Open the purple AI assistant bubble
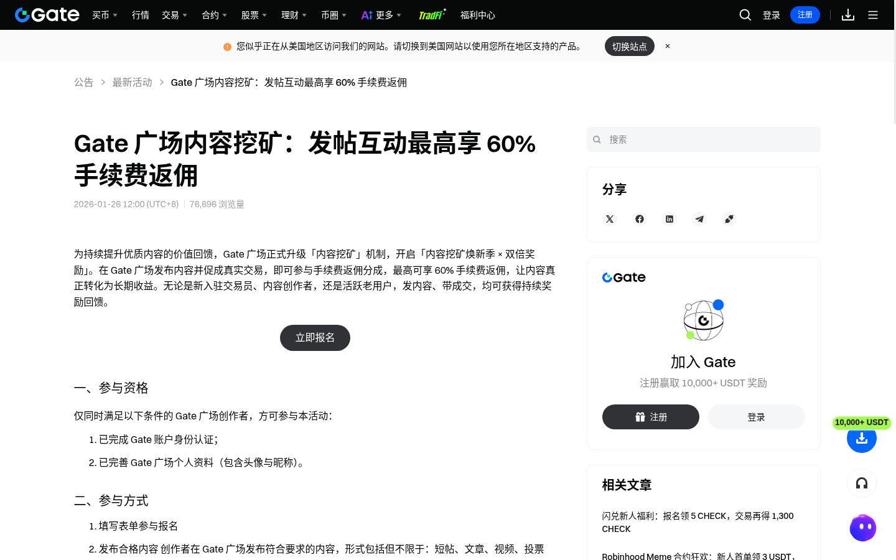Viewport: 896px width, 560px height. pyautogui.click(x=863, y=528)
